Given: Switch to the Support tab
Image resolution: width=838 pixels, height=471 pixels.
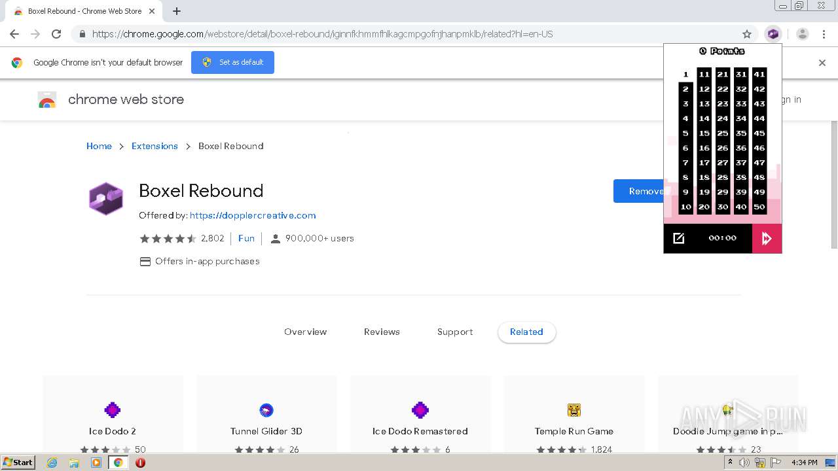Looking at the screenshot, I should point(455,332).
